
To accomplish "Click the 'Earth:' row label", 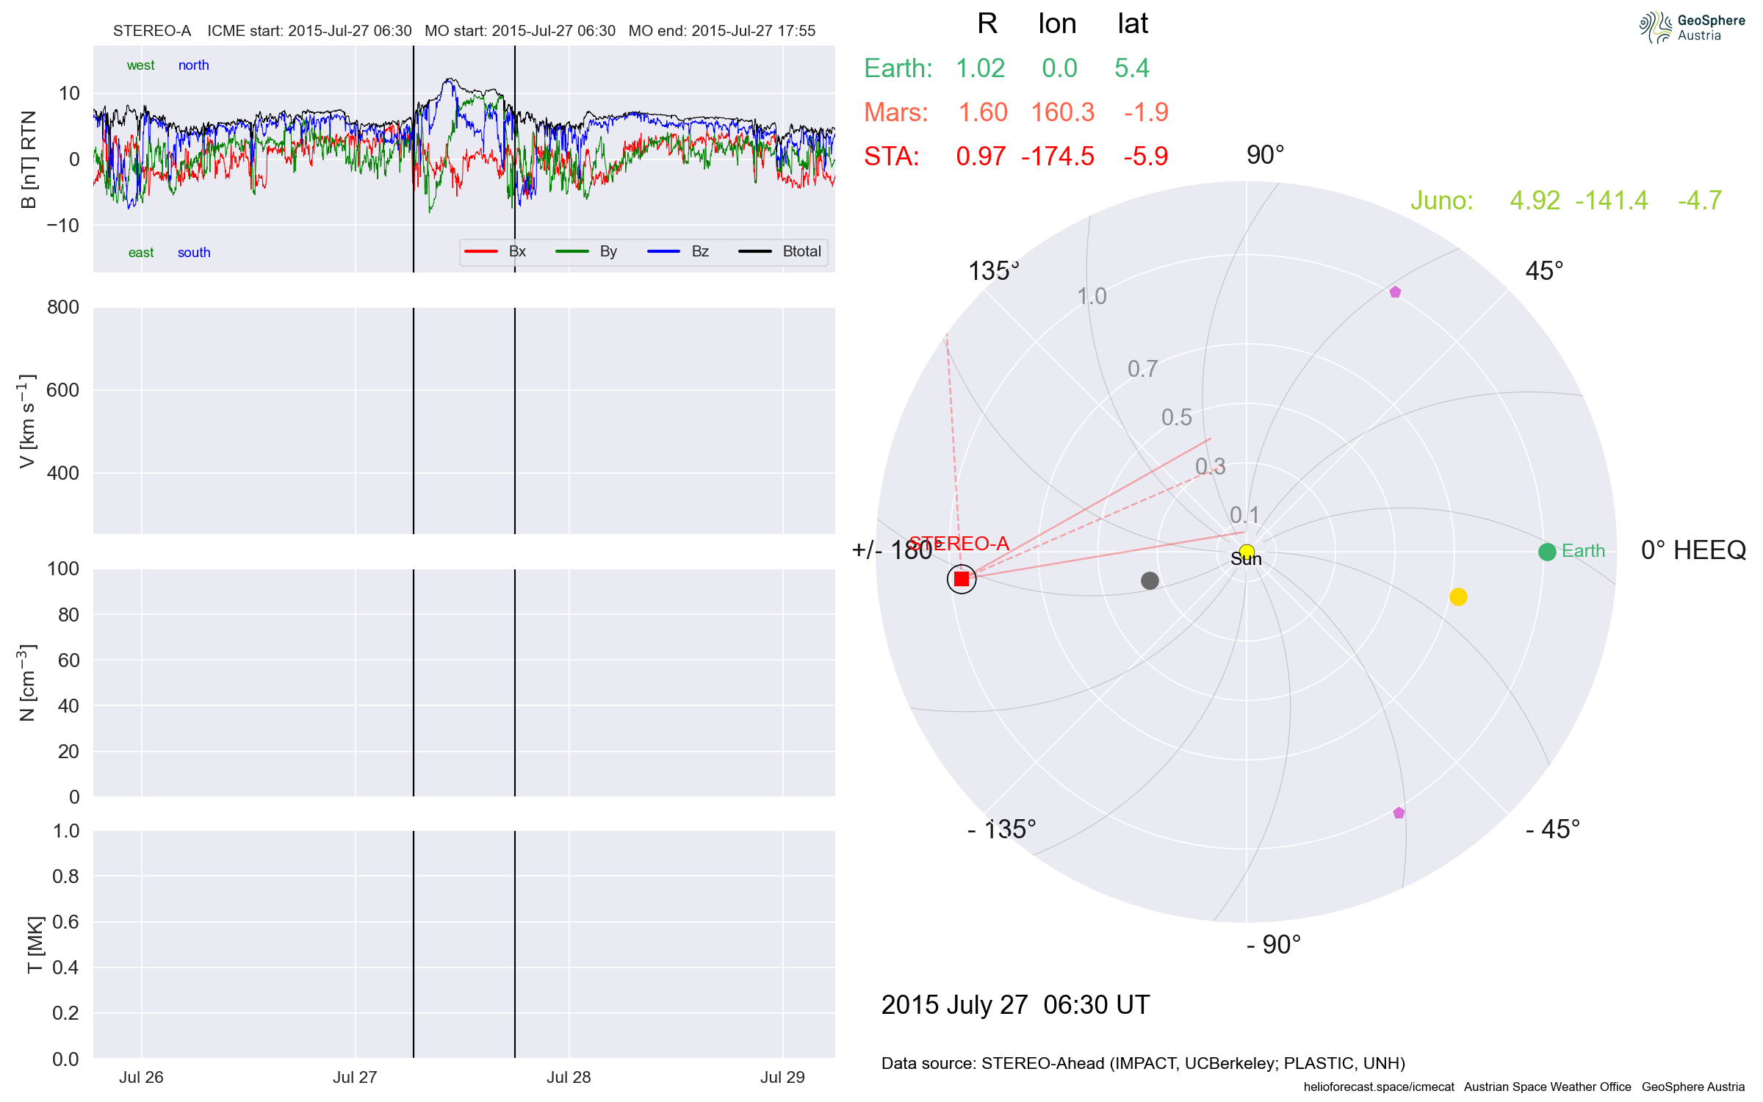I will tap(898, 68).
